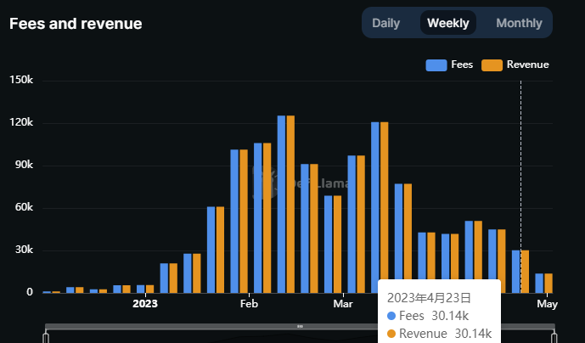The height and width of the screenshot is (343, 585).
Task: Click the right zoom range handle
Action: [x=554, y=337]
